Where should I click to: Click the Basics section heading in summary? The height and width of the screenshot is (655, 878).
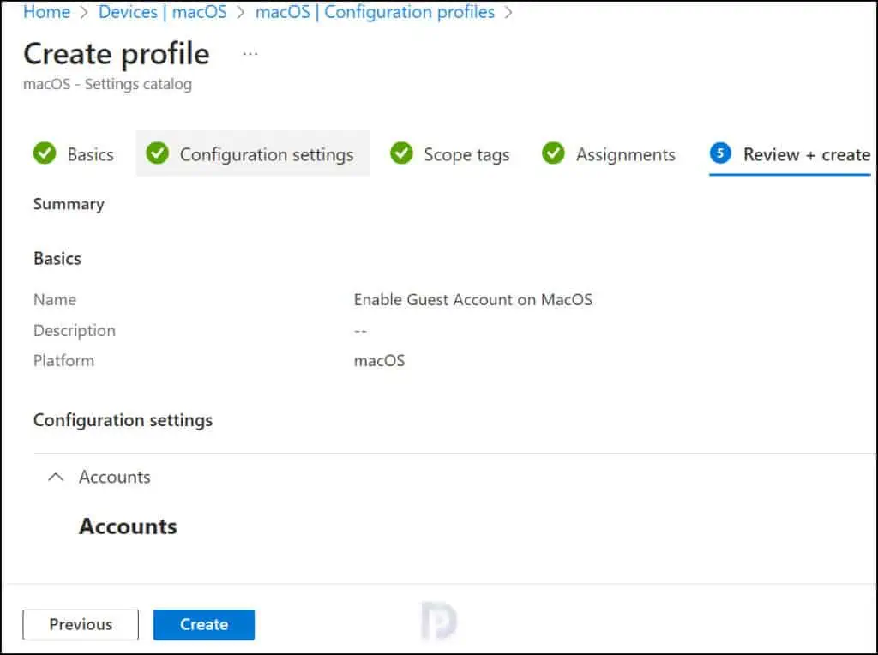57,259
